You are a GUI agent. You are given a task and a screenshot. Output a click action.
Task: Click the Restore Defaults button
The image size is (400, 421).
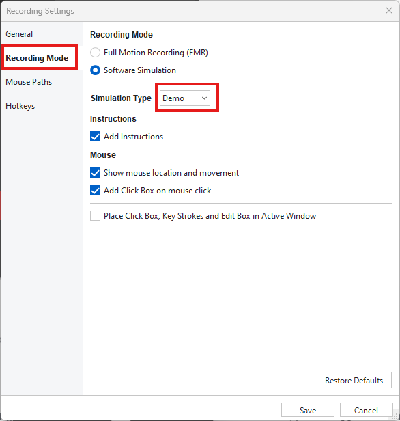[354, 380]
